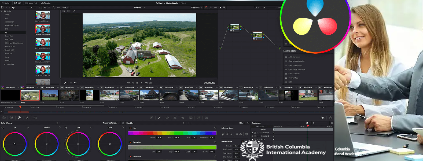
Task: Toggle bypass color grades icon above viewer
Action: (206, 8)
